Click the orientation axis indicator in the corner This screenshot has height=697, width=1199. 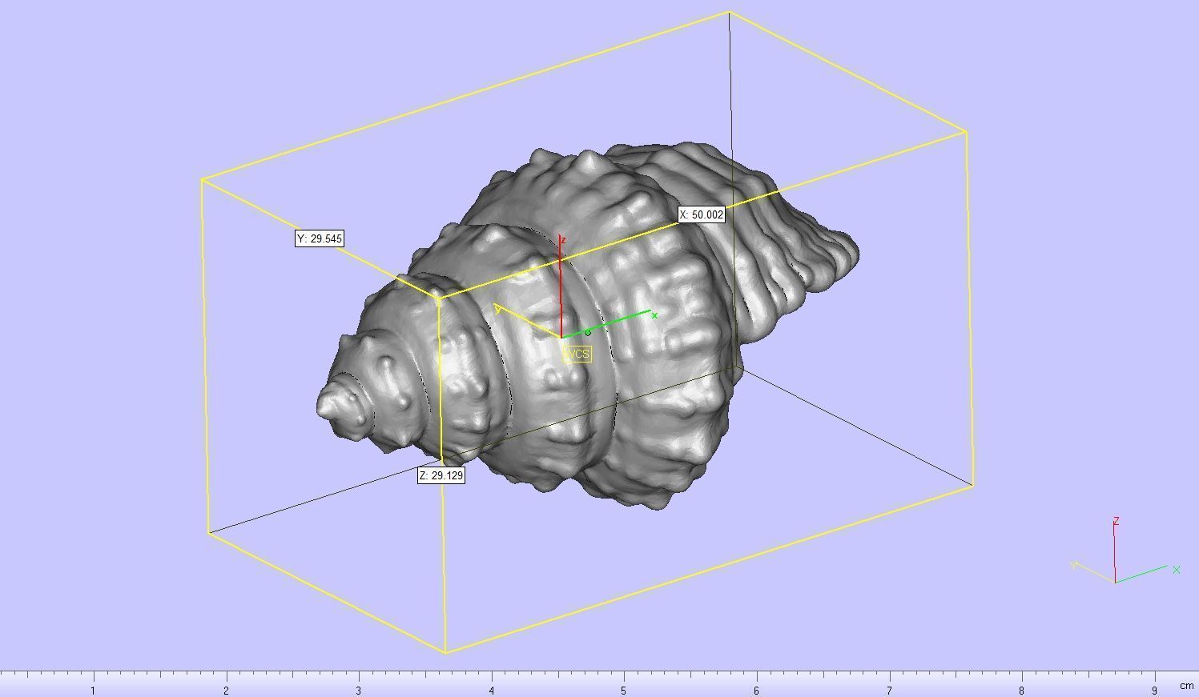1125,551
